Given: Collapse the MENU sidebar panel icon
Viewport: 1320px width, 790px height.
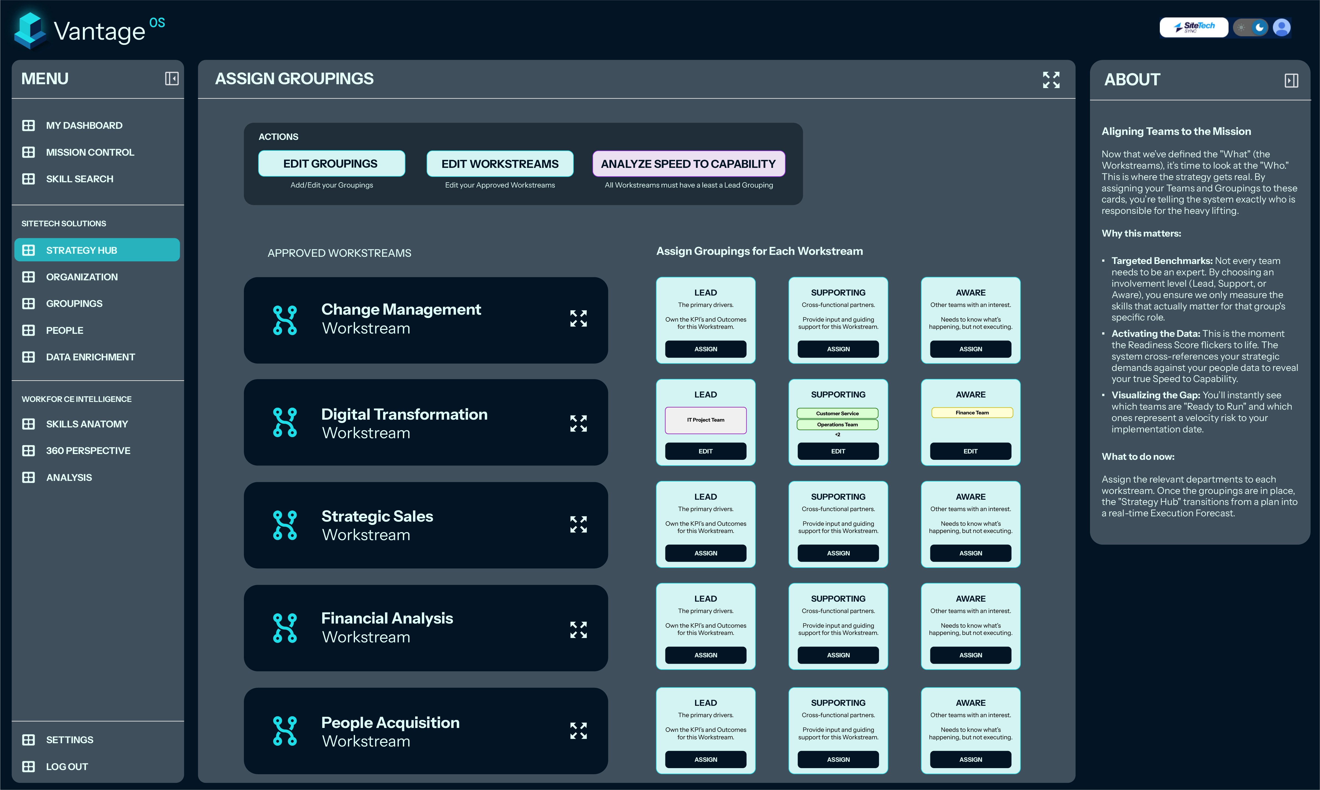Looking at the screenshot, I should click(172, 79).
